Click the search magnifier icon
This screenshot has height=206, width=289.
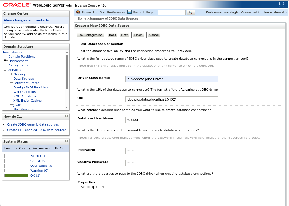click(191, 12)
